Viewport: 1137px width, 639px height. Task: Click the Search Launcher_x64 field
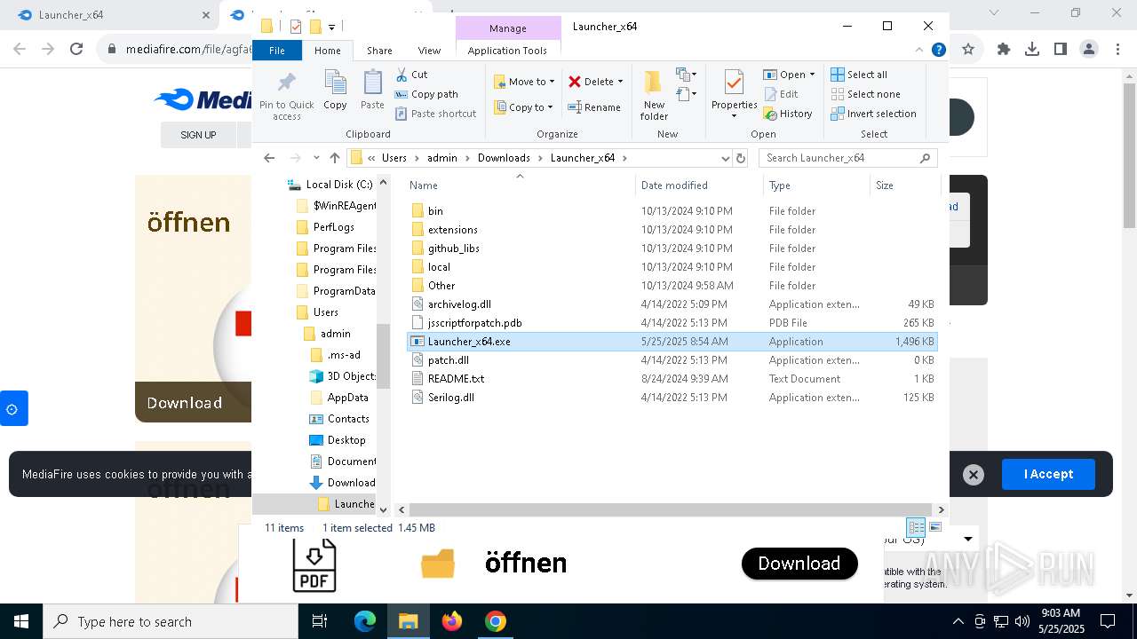click(x=847, y=158)
